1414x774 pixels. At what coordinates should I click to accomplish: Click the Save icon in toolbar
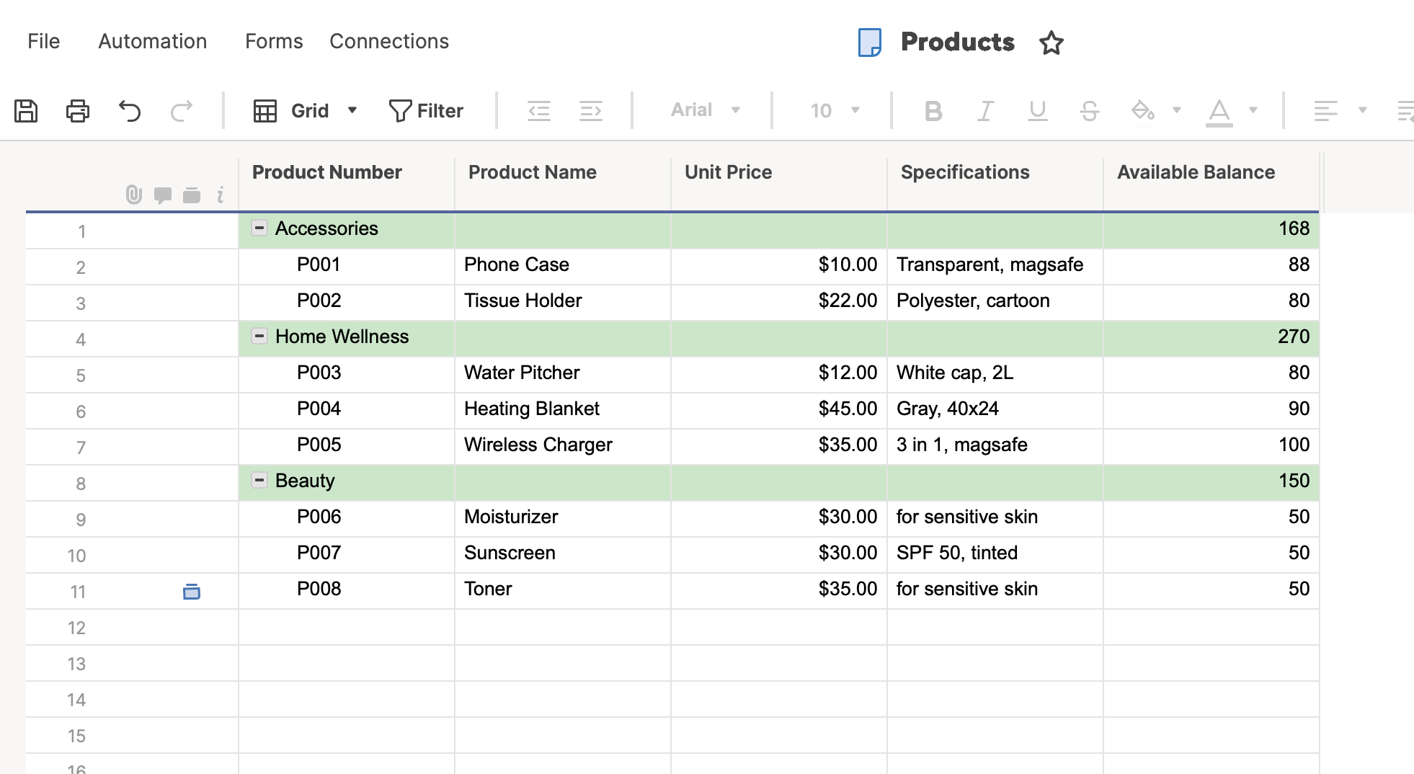click(x=26, y=111)
